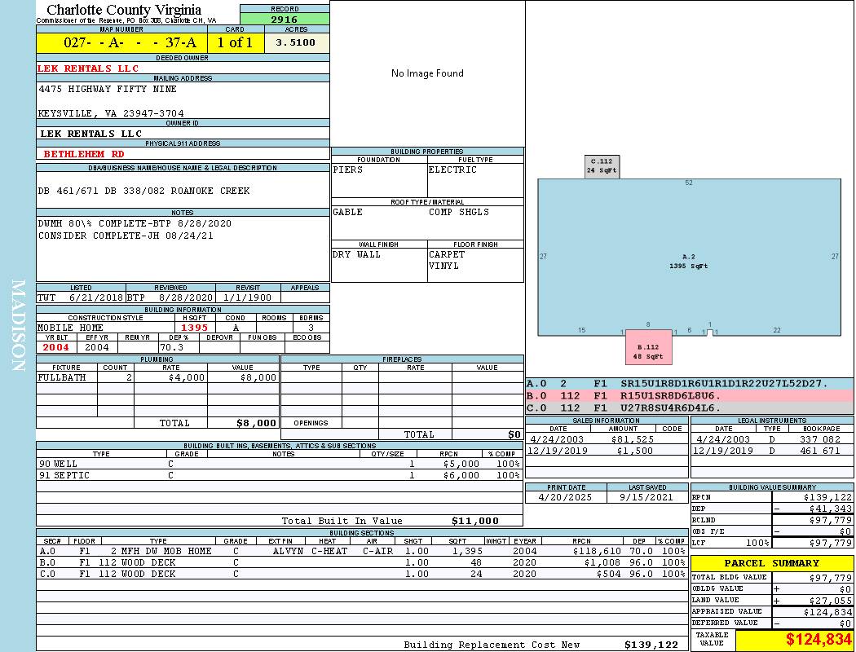Select the FULLBATH plumbing fixture row
Screen dimensions: 856x652
tap(157, 377)
